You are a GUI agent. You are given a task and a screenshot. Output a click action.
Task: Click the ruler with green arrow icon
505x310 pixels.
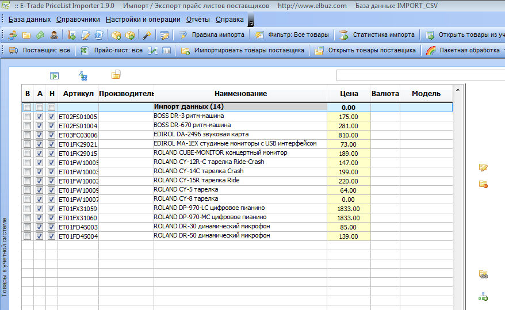click(71, 35)
